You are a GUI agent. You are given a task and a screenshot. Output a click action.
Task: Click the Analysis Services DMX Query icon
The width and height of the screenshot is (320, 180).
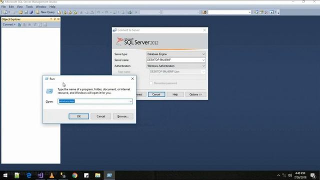(69, 12)
